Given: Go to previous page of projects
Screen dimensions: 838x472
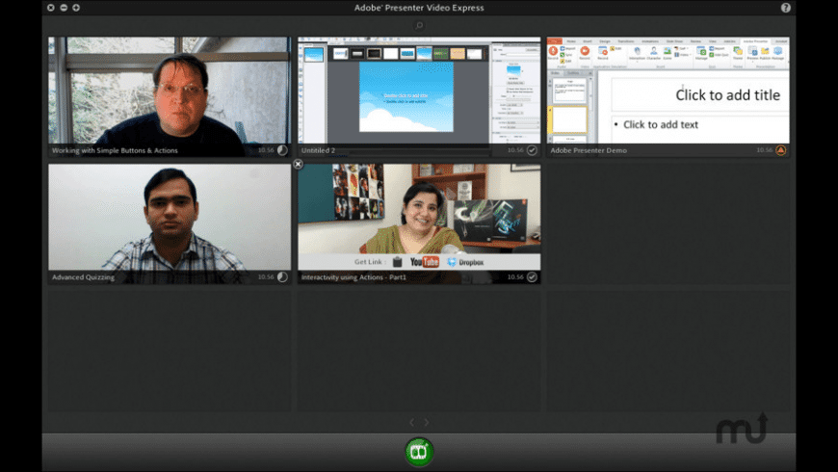Looking at the screenshot, I should (x=411, y=422).
